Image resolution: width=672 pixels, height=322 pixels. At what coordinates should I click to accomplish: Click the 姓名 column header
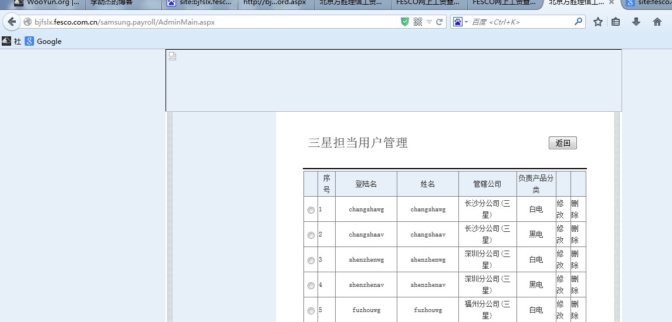tap(428, 184)
